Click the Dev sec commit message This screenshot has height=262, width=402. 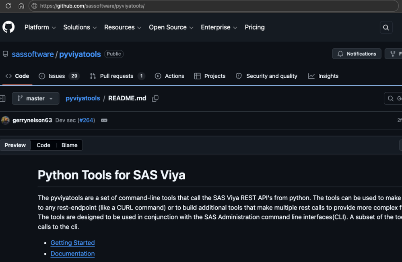point(66,120)
